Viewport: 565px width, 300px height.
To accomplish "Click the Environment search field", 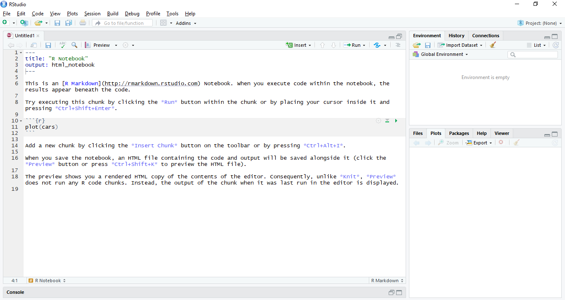I will pyautogui.click(x=533, y=55).
